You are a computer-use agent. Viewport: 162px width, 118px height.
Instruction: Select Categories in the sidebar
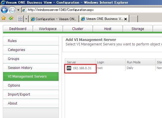click(31, 50)
